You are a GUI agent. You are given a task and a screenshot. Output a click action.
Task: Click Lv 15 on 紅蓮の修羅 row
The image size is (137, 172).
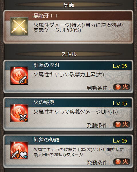click(x=120, y=141)
